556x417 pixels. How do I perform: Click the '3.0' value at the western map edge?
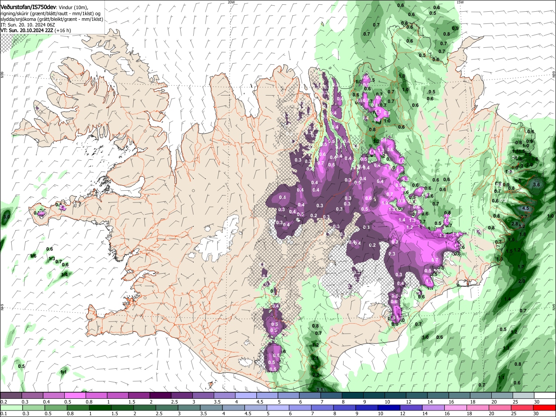coord(6,216)
